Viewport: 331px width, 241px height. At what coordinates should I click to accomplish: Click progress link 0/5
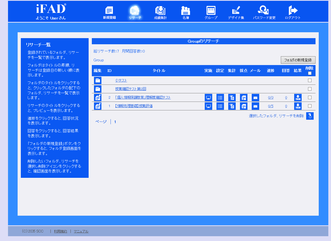271,106
